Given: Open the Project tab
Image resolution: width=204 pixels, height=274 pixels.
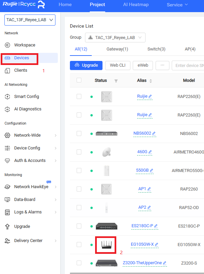Looking at the screenshot, I should pos(97,4).
